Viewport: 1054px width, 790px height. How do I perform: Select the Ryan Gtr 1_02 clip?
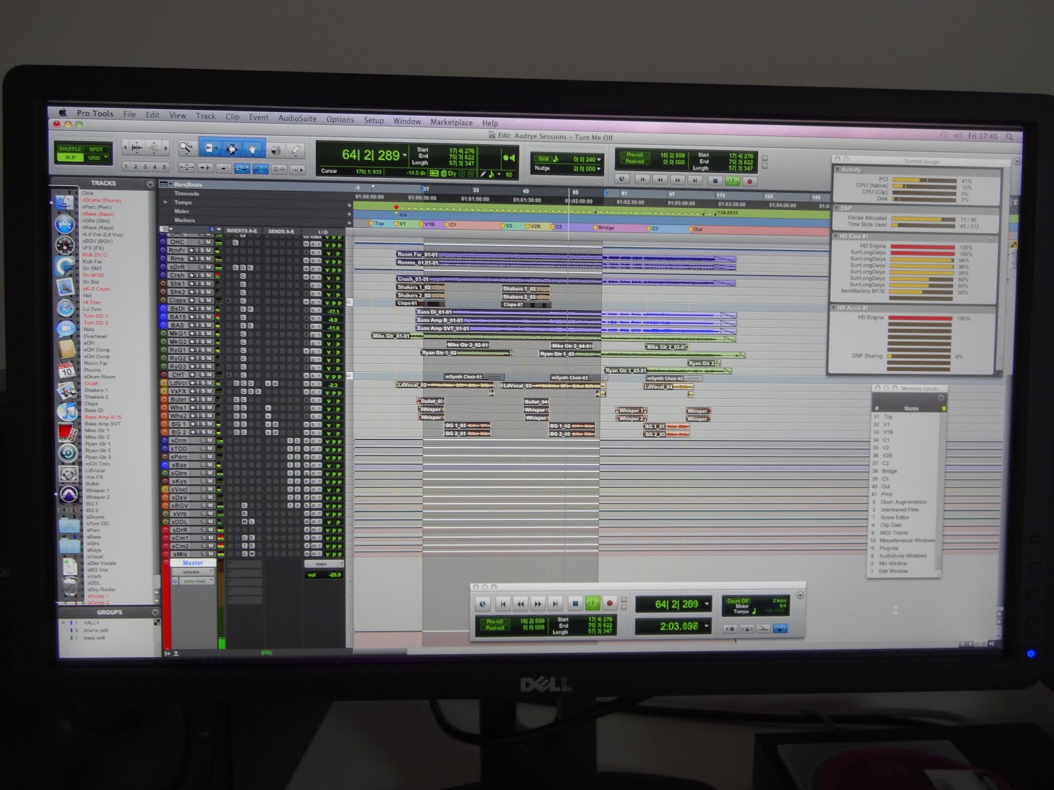[x=466, y=354]
